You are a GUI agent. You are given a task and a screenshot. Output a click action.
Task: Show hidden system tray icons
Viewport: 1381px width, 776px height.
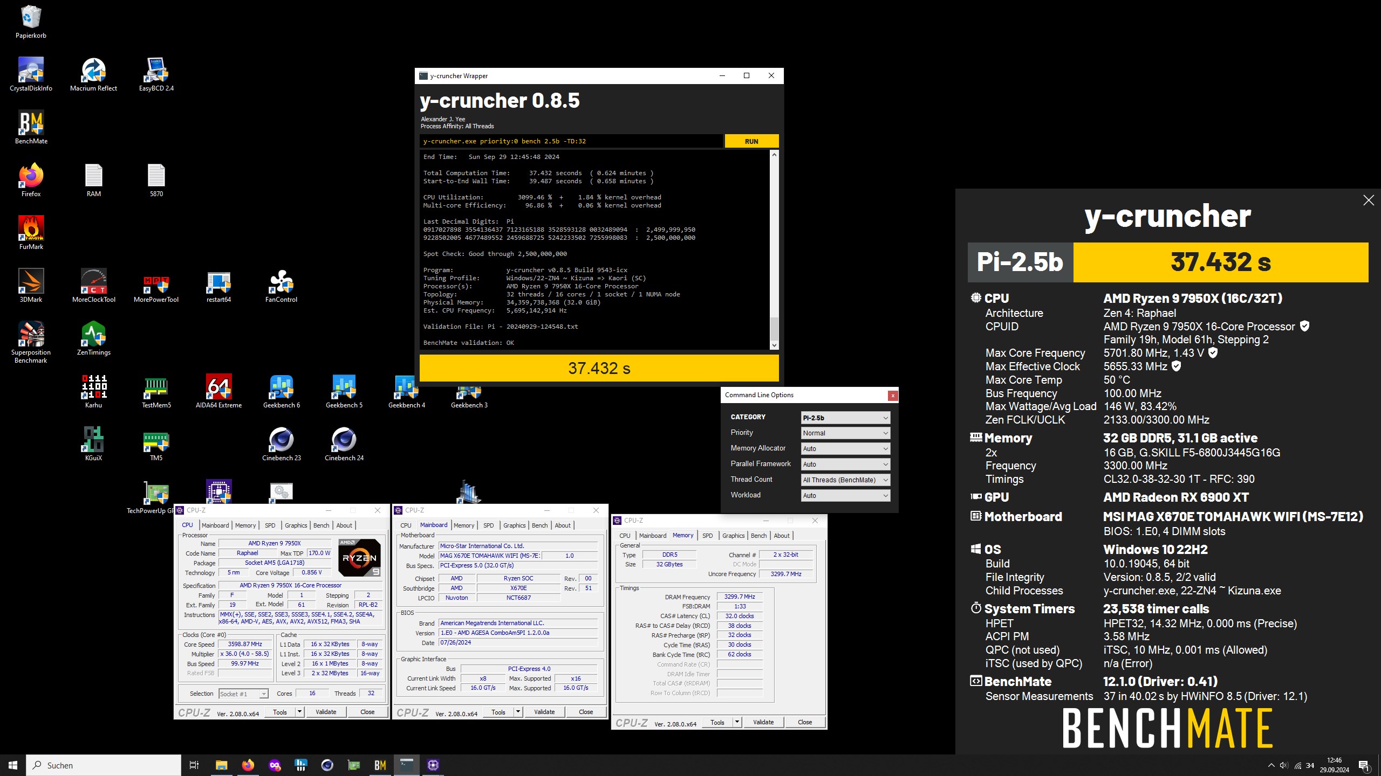1271,765
